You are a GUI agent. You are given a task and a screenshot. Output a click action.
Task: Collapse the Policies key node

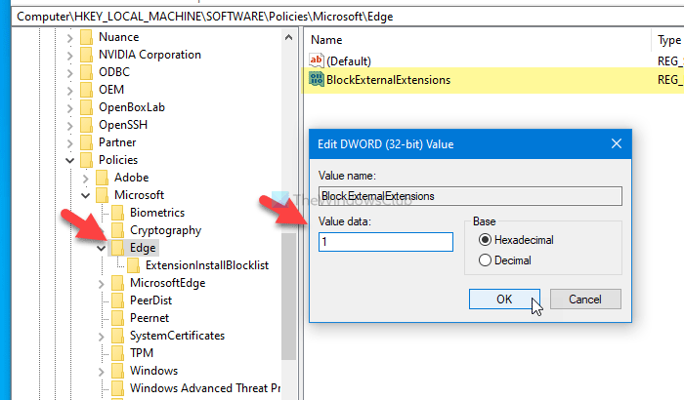point(69,160)
